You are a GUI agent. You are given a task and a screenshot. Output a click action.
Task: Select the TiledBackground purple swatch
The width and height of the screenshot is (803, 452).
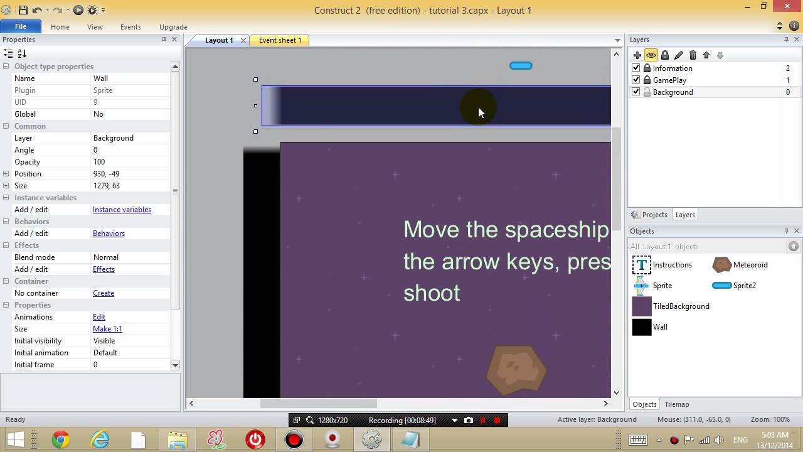642,306
